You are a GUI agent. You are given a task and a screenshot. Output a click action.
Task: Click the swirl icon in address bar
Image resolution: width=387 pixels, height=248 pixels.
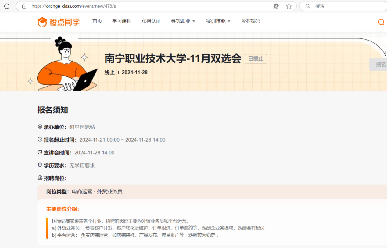point(276,6)
